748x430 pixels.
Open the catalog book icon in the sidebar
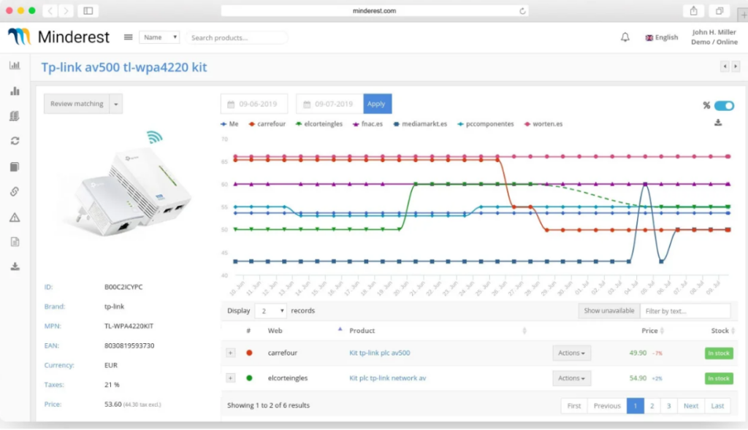pyautogui.click(x=15, y=166)
